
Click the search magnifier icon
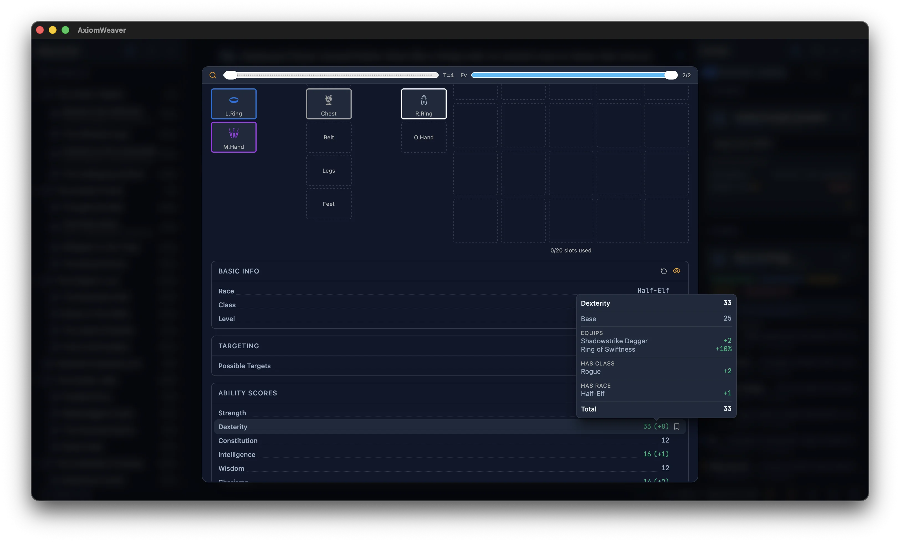pyautogui.click(x=213, y=75)
